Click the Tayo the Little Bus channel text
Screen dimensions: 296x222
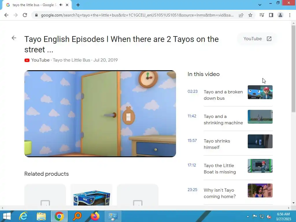[x=72, y=60]
